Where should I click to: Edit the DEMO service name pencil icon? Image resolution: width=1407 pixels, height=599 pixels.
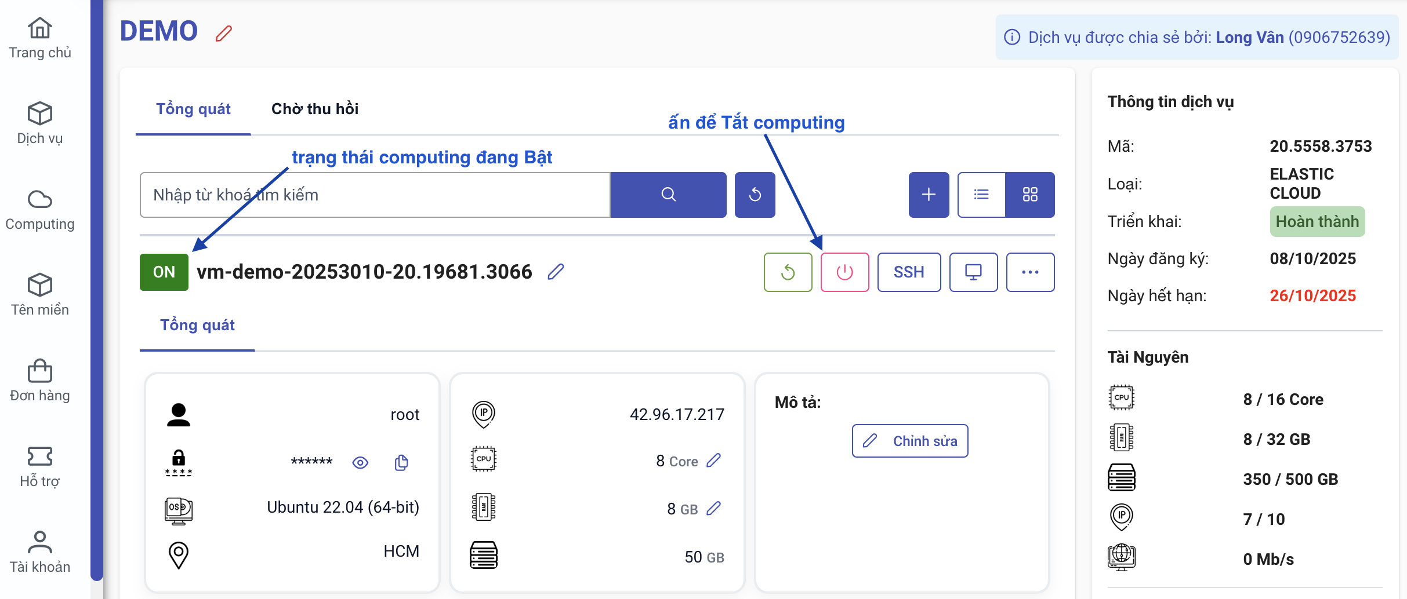tap(224, 34)
